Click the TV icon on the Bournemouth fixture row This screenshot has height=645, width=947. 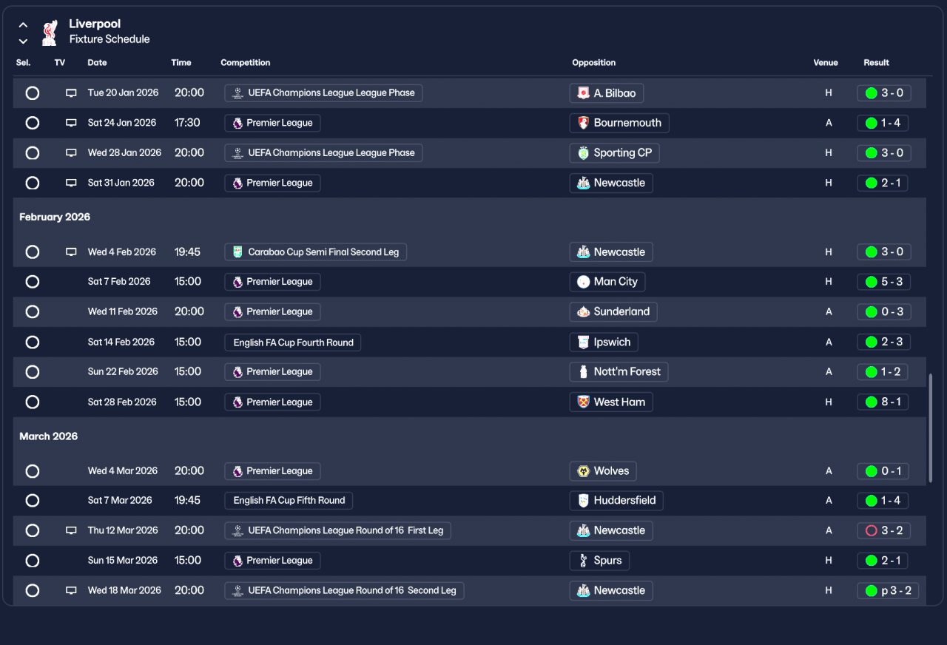pyautogui.click(x=71, y=123)
